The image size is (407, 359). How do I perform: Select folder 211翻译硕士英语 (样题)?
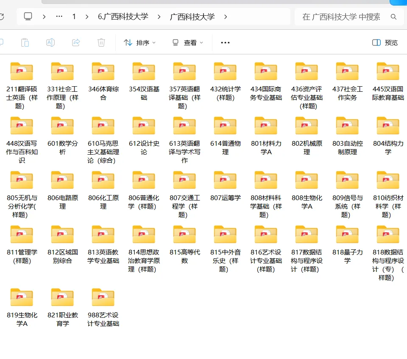coord(22,85)
